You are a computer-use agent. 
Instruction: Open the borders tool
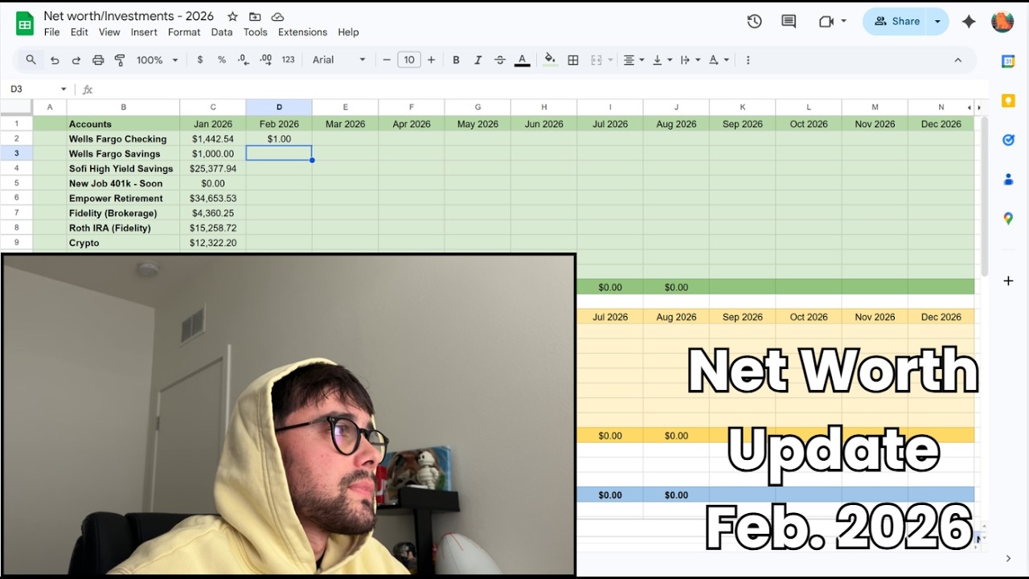pyautogui.click(x=573, y=60)
